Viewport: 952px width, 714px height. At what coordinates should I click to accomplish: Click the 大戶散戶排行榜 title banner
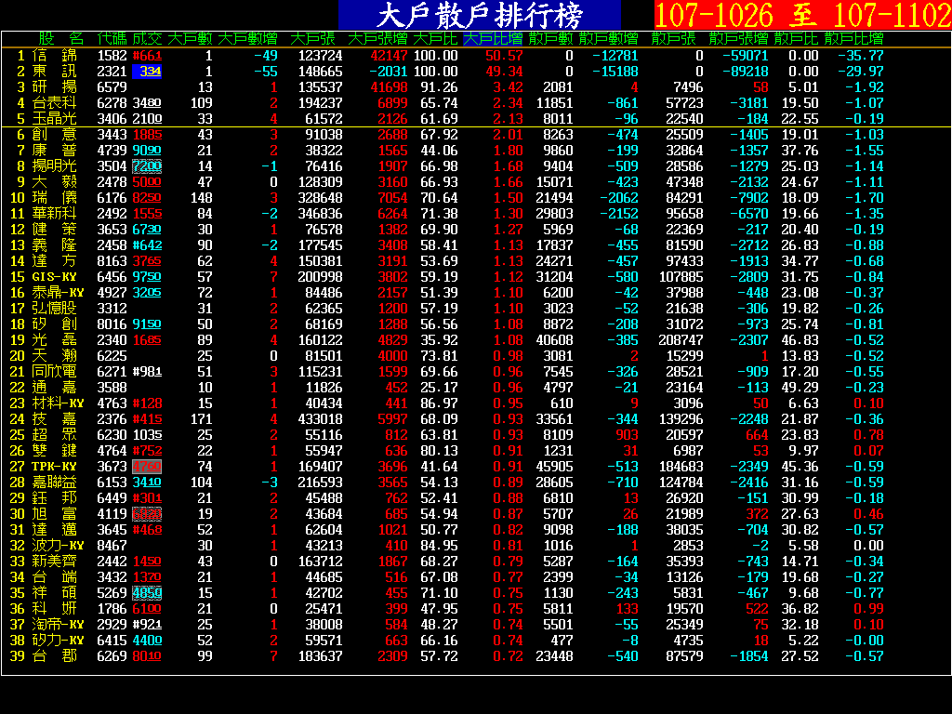click(x=479, y=15)
